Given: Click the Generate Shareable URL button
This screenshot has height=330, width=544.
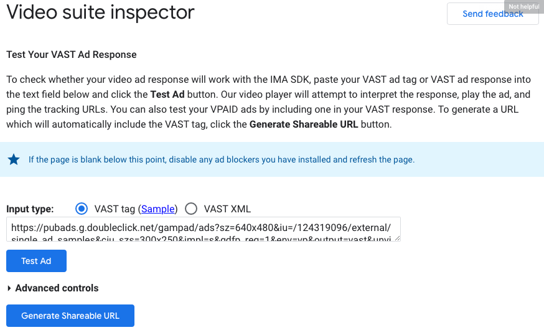Looking at the screenshot, I should (x=70, y=316).
